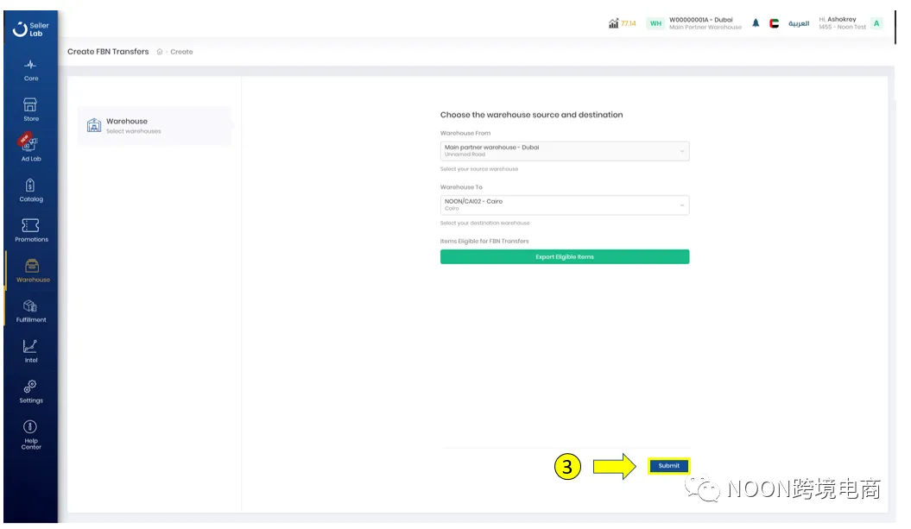The width and height of the screenshot is (911, 529).
Task: Open Intel analytics icon
Action: 31,350
